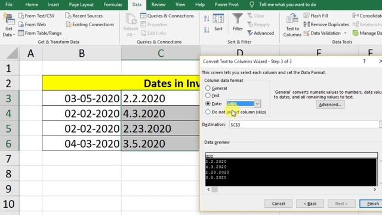382x215 pixels.
Task: Click cell containing 4.3.2020
Action: (161, 113)
